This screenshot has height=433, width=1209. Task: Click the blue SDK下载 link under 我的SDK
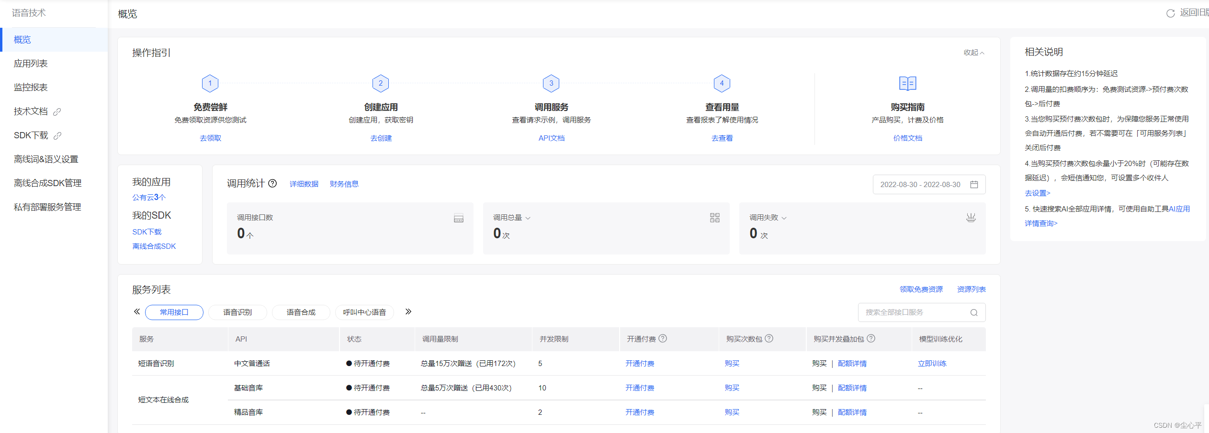(x=147, y=232)
